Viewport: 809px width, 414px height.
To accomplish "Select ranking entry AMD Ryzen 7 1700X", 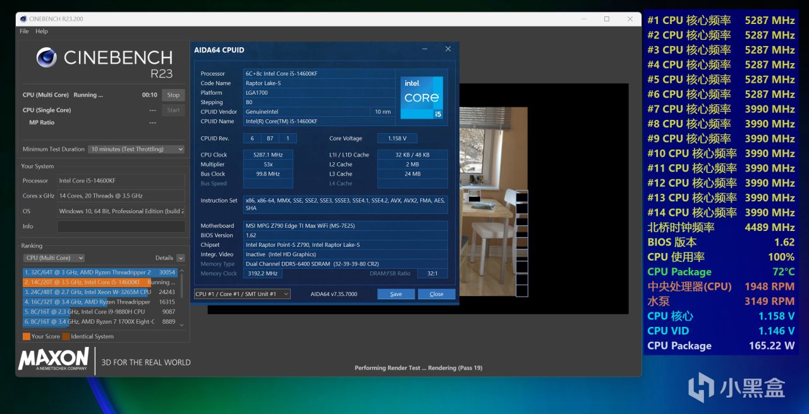I will (100, 321).
